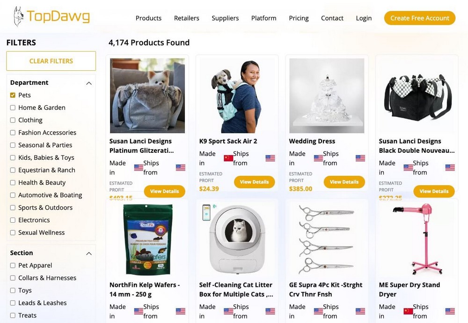The height and width of the screenshot is (323, 468).
Task: Click the TopDawg dog logo
Action: [18, 15]
